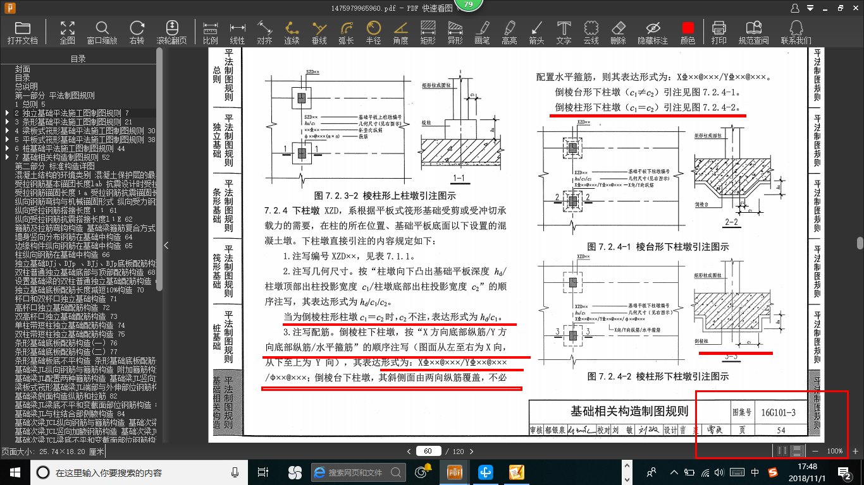Toggle 隐藏标注 to hide annotations
The height and width of the screenshot is (485, 864).
(x=653, y=33)
